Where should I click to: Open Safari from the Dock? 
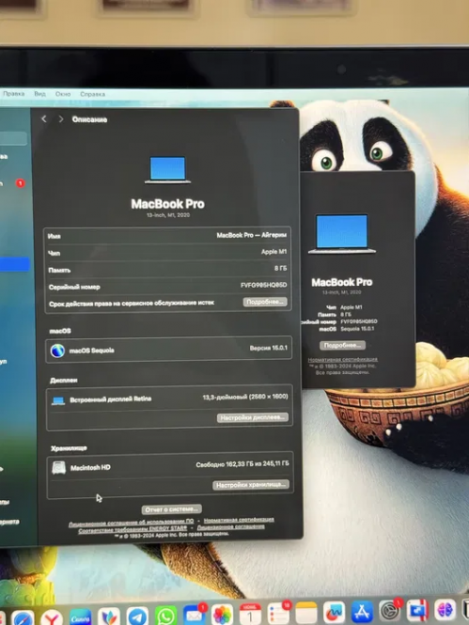point(23,617)
